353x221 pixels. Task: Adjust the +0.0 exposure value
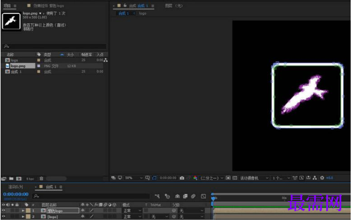coord(330,178)
